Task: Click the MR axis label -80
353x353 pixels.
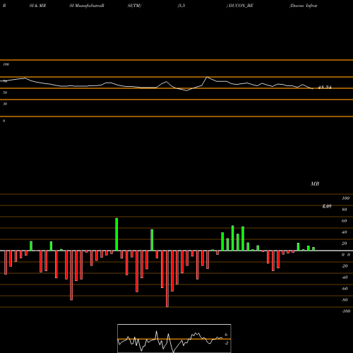Action: [x=345, y=300]
